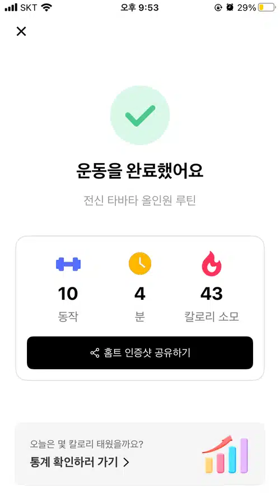Close the workout completion screen
280x498 pixels.
[21, 31]
